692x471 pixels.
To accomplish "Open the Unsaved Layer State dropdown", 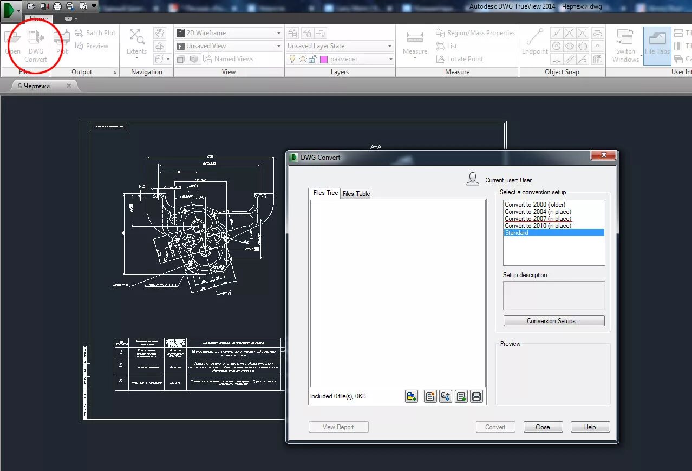I will point(340,46).
